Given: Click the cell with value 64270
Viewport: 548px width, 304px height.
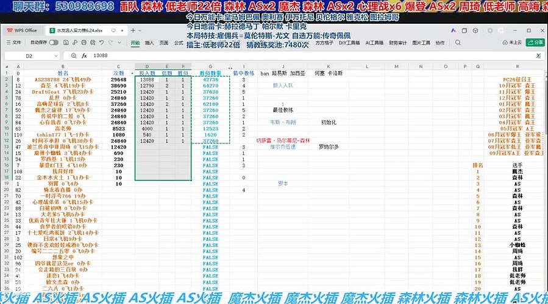Looking at the screenshot, I should coord(210,85).
